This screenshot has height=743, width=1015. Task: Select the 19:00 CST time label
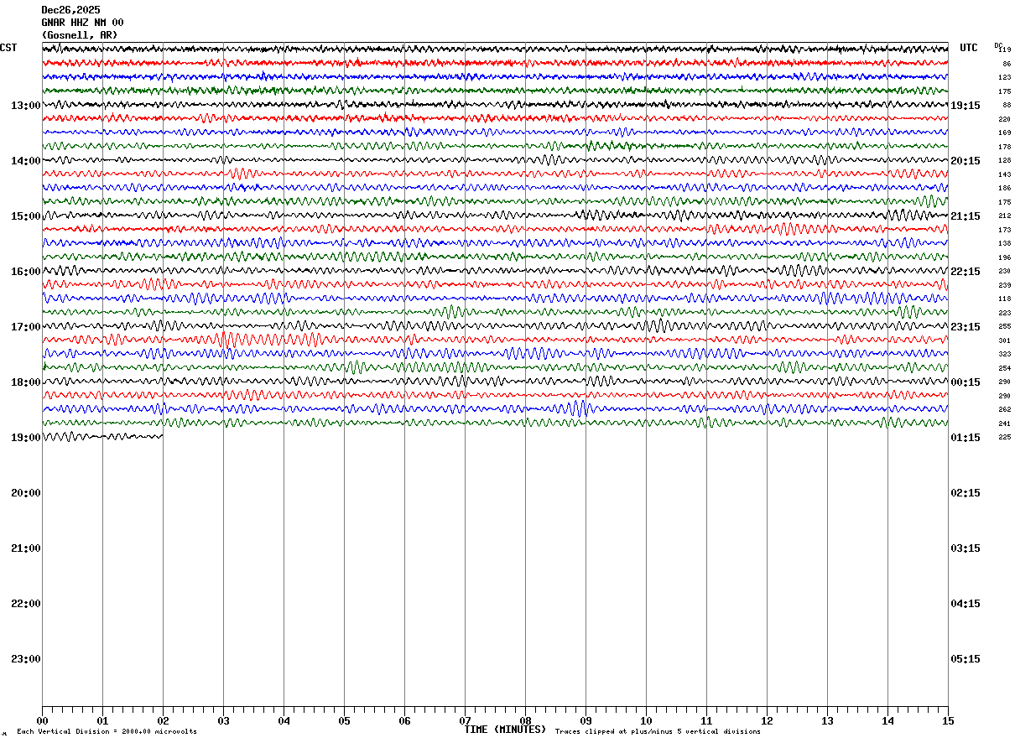pyautogui.click(x=26, y=438)
